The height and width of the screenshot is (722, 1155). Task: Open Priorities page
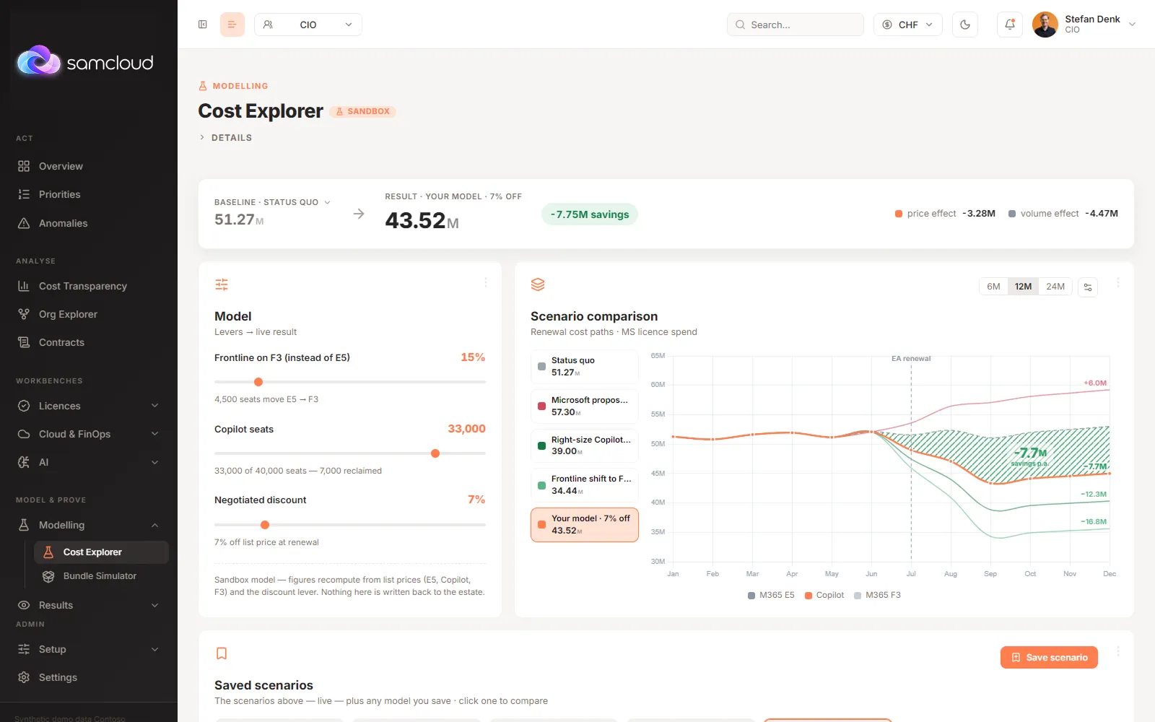pyautogui.click(x=88, y=194)
